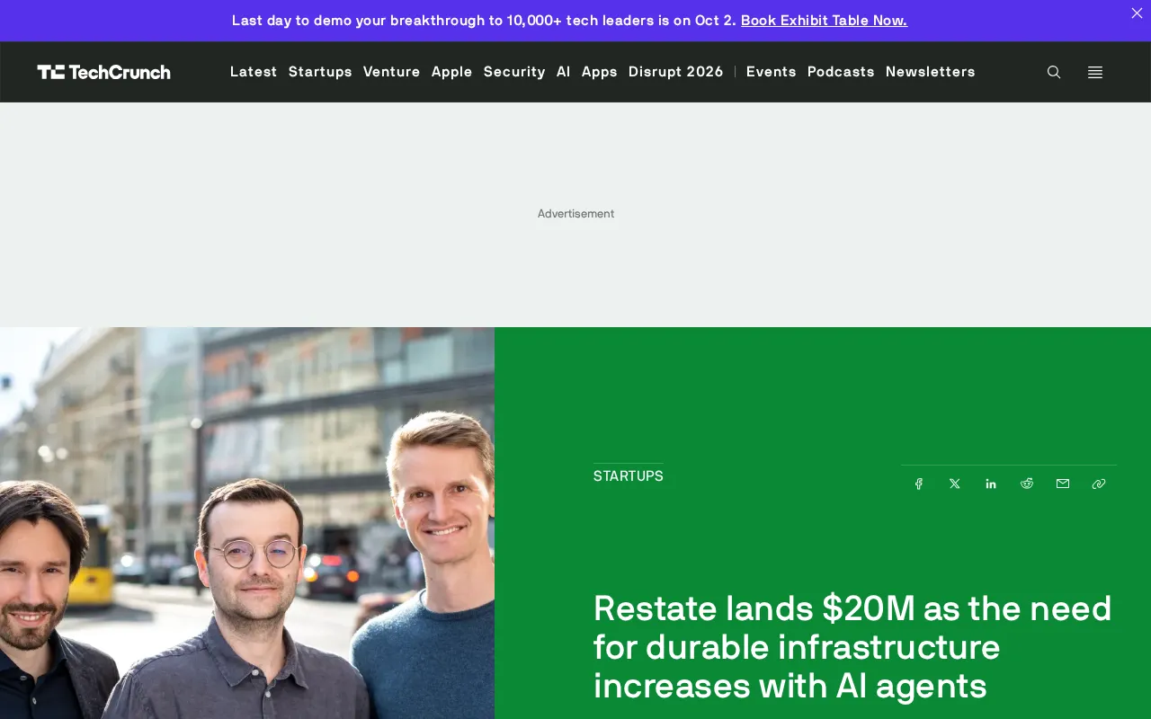Open Newsletters page
This screenshot has width=1151, height=719.
point(931,72)
